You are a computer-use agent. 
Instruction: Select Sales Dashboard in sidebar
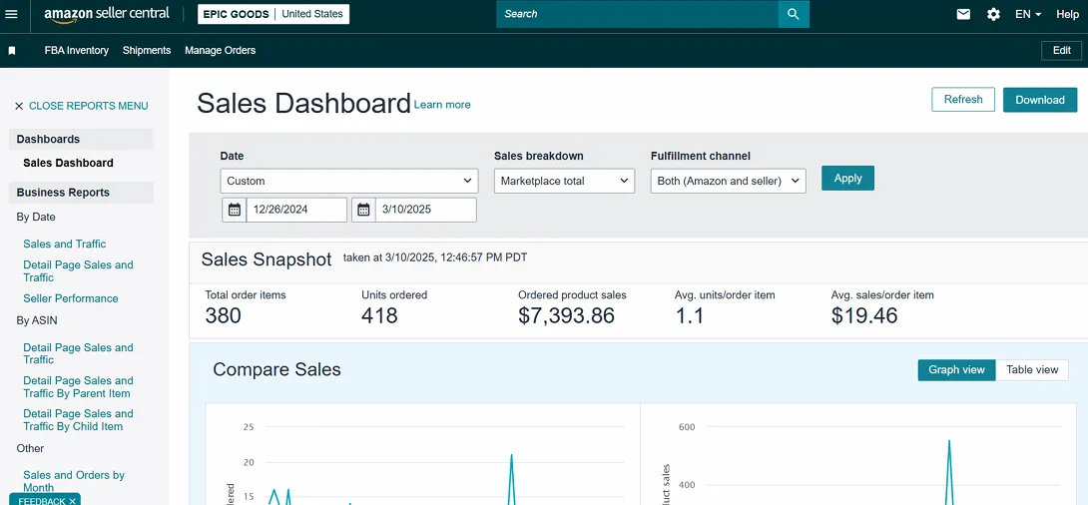click(x=68, y=163)
